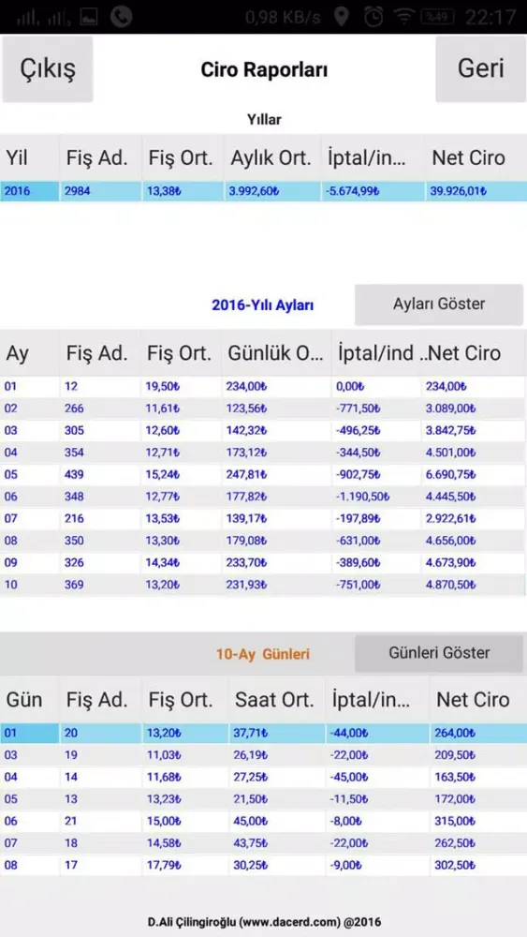The image size is (527, 937).
Task: Go back with the Geri button
Action: pos(480,68)
